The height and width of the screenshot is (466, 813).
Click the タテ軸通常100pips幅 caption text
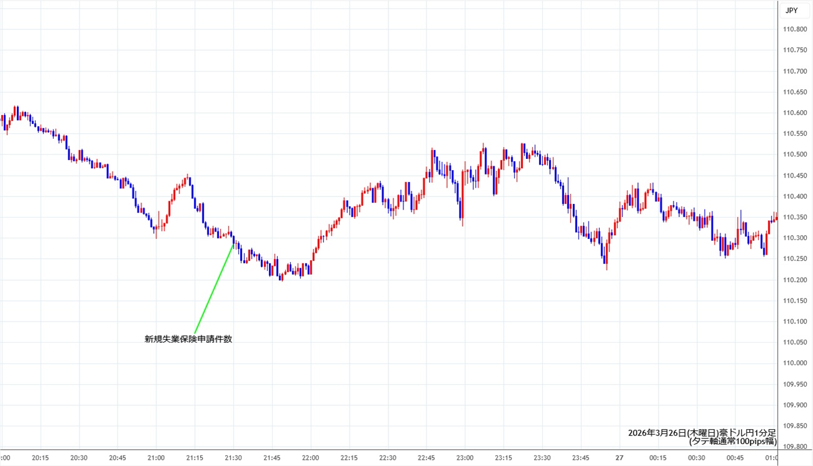pos(732,441)
